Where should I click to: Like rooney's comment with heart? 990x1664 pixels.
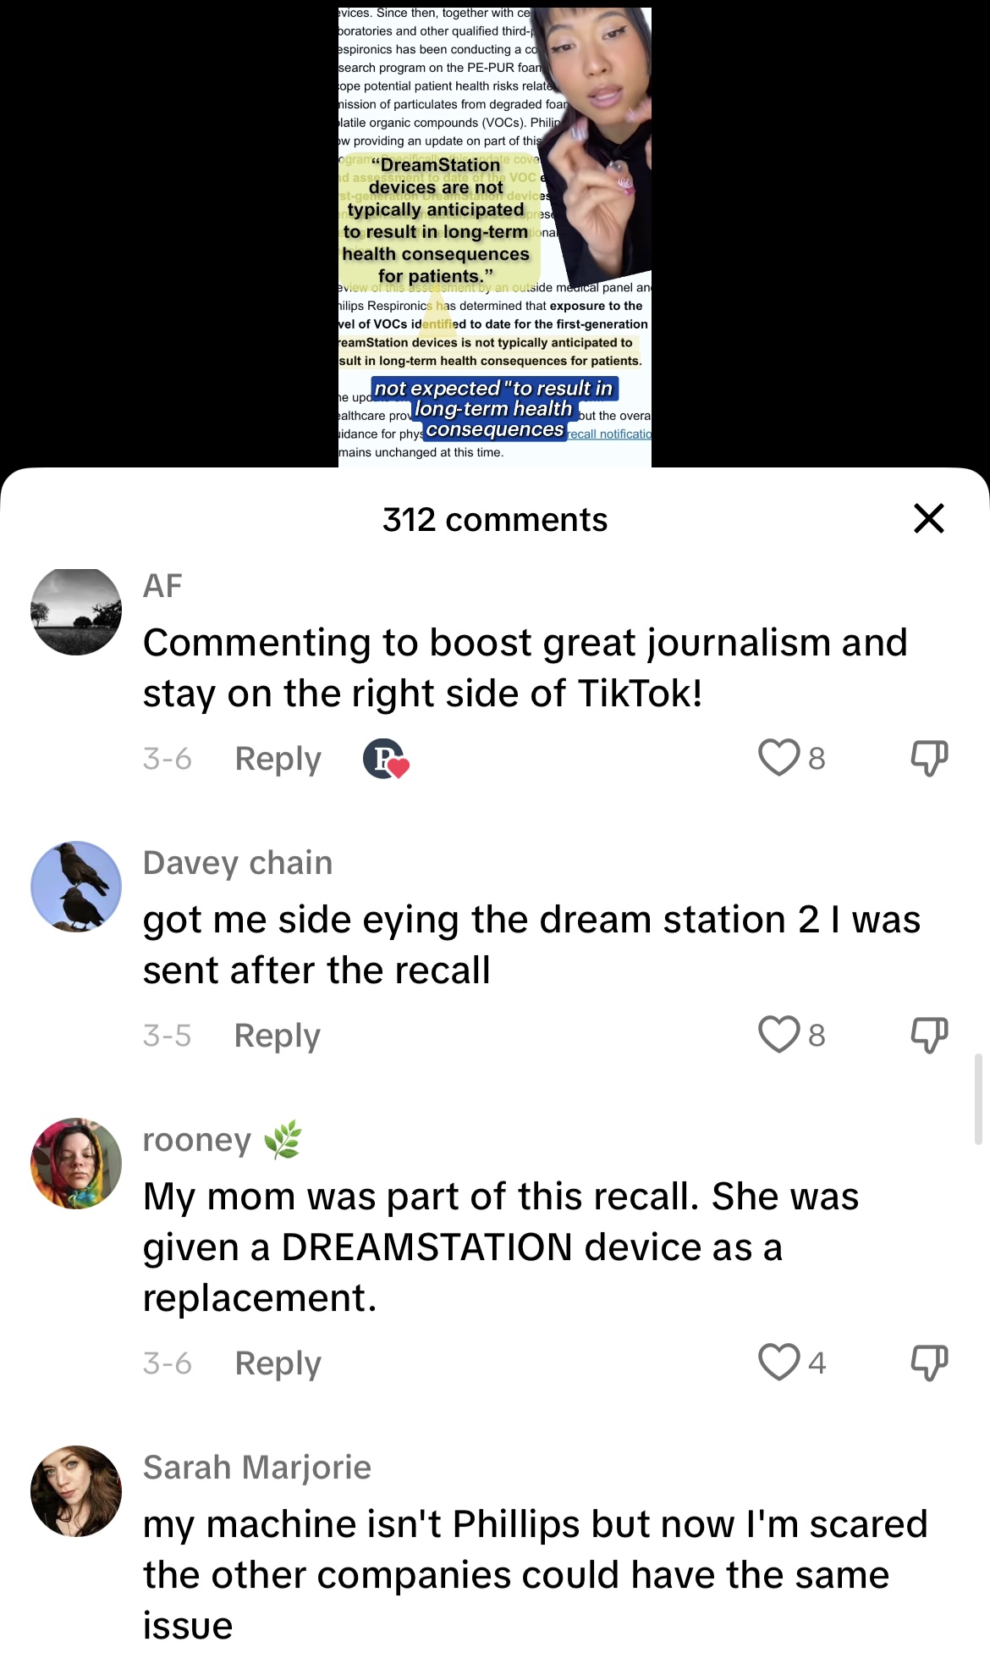tap(778, 1363)
